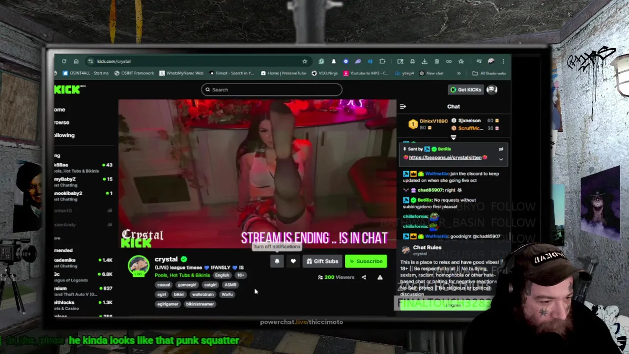This screenshot has height=354, width=629.
Task: Toggle the heart follow button
Action: (x=293, y=262)
